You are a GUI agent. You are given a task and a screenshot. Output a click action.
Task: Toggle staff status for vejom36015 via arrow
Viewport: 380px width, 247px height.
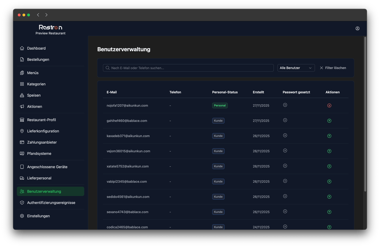[x=329, y=151]
